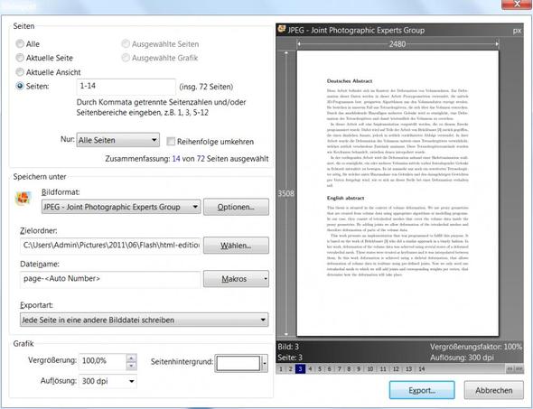The width and height of the screenshot is (533, 409).
Task: Expand the Bildformat JPEG dropdown
Action: [121, 207]
